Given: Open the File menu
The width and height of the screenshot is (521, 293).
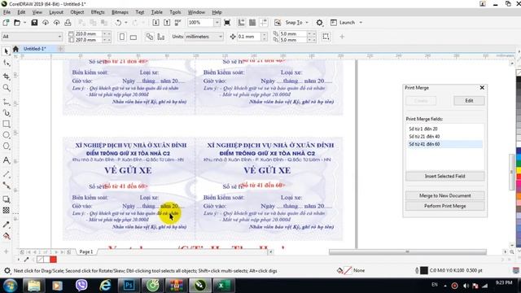Looking at the screenshot, I should (x=7, y=12).
